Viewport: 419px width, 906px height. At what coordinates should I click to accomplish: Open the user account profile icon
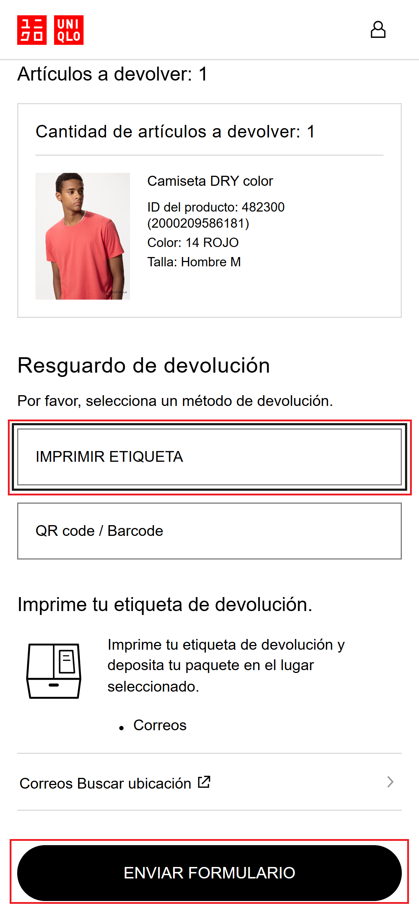(378, 30)
